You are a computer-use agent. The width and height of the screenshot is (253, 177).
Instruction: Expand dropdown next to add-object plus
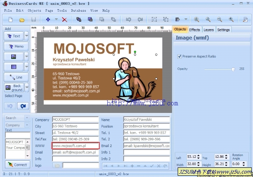56,19
